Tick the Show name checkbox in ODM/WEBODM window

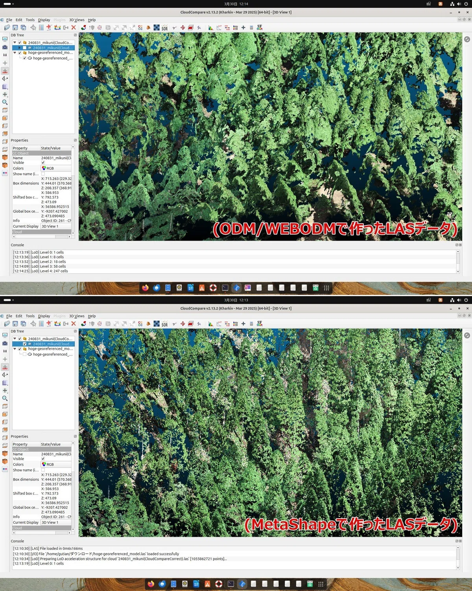43,174
